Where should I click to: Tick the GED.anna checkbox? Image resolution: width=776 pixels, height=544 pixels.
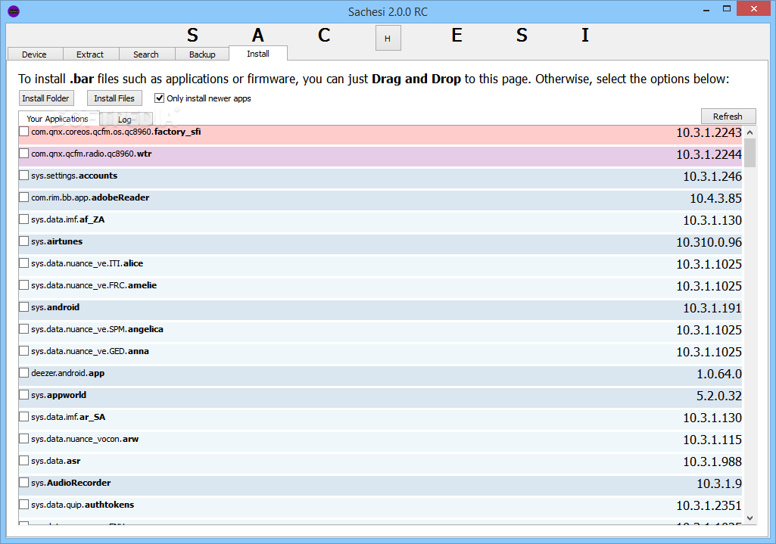click(23, 350)
